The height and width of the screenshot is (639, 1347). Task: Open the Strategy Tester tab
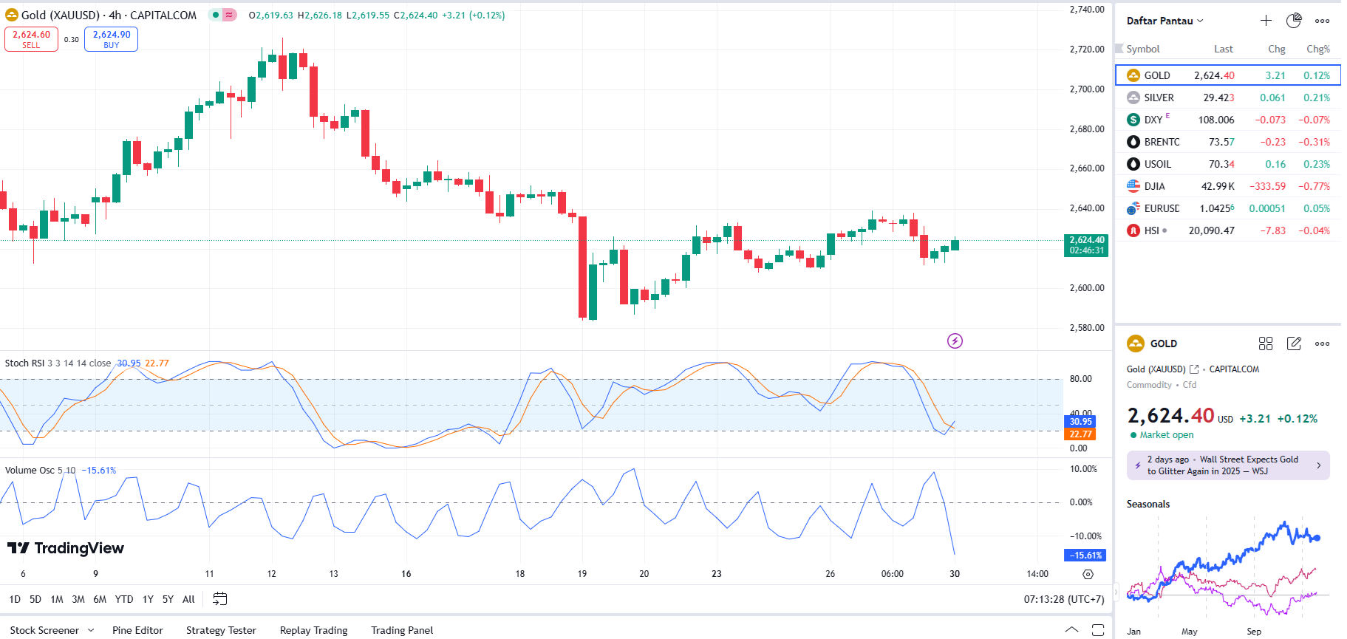click(221, 630)
